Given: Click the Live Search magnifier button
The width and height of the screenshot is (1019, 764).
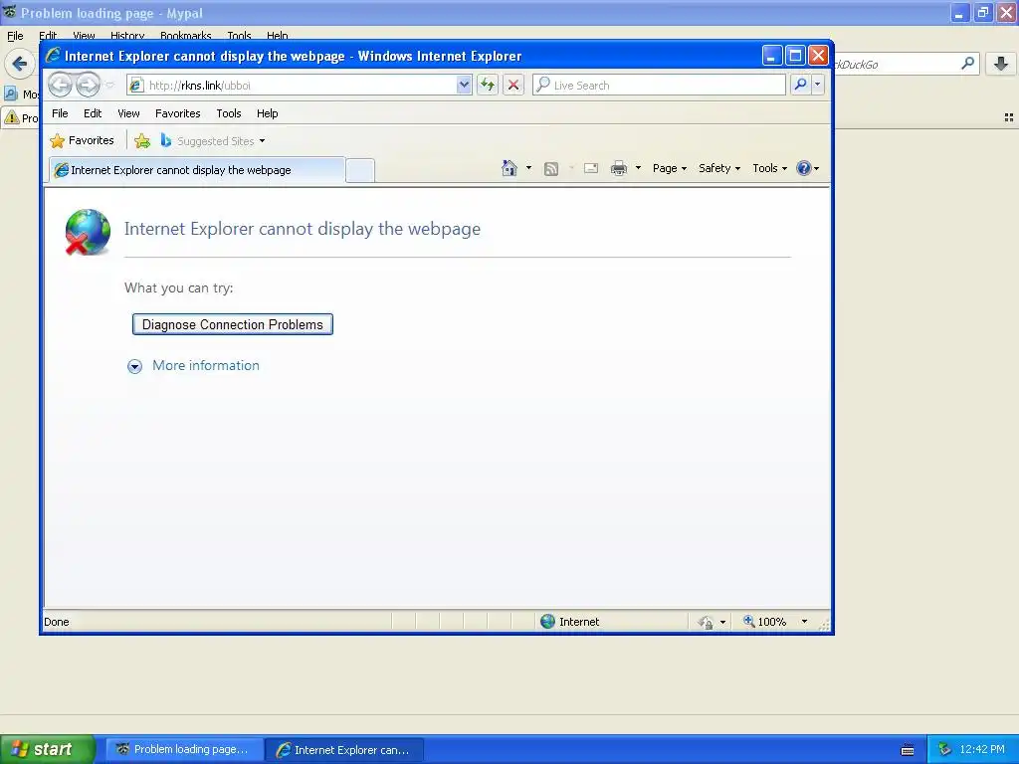Looking at the screenshot, I should (x=801, y=86).
